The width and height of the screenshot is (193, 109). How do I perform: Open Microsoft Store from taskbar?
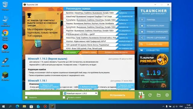pos(31,106)
